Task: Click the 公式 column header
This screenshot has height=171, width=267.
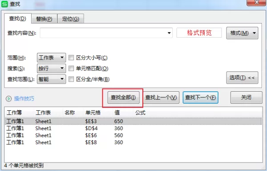Action: tap(141, 113)
